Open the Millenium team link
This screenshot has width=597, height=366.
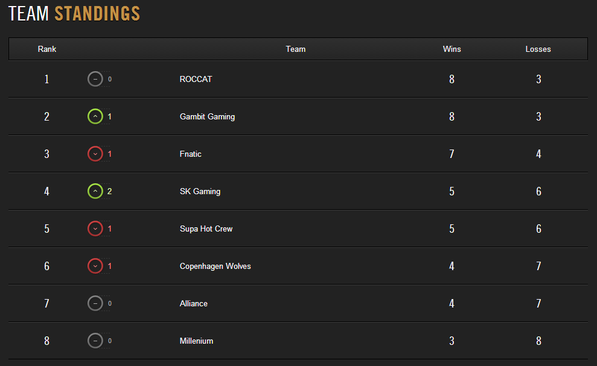(x=196, y=341)
